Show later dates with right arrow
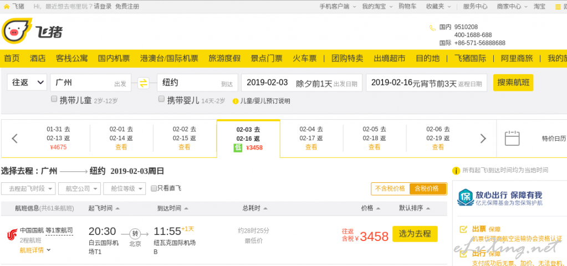 (483, 139)
